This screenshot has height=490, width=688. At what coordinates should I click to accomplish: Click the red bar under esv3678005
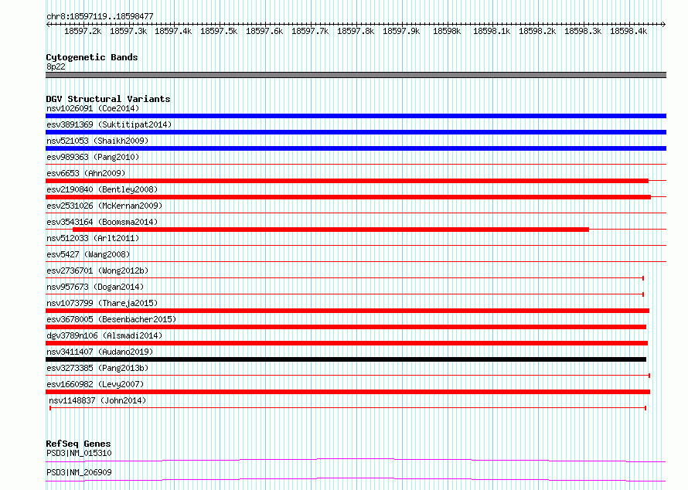tap(346, 327)
